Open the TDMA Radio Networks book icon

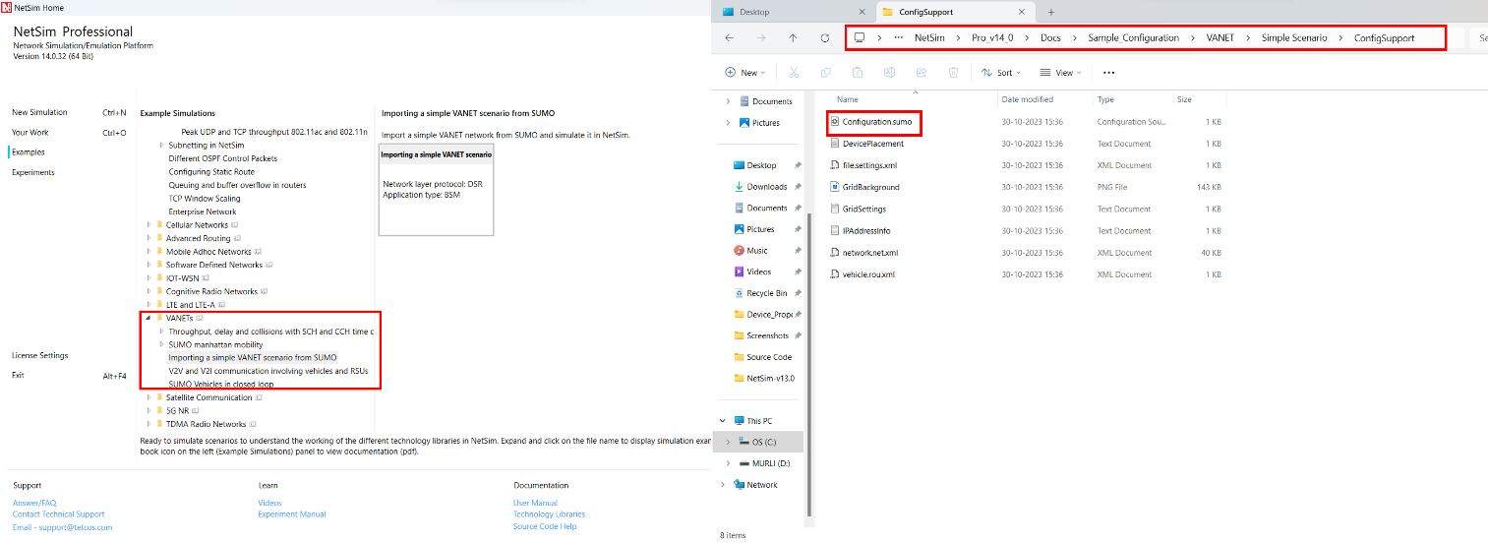(254, 424)
